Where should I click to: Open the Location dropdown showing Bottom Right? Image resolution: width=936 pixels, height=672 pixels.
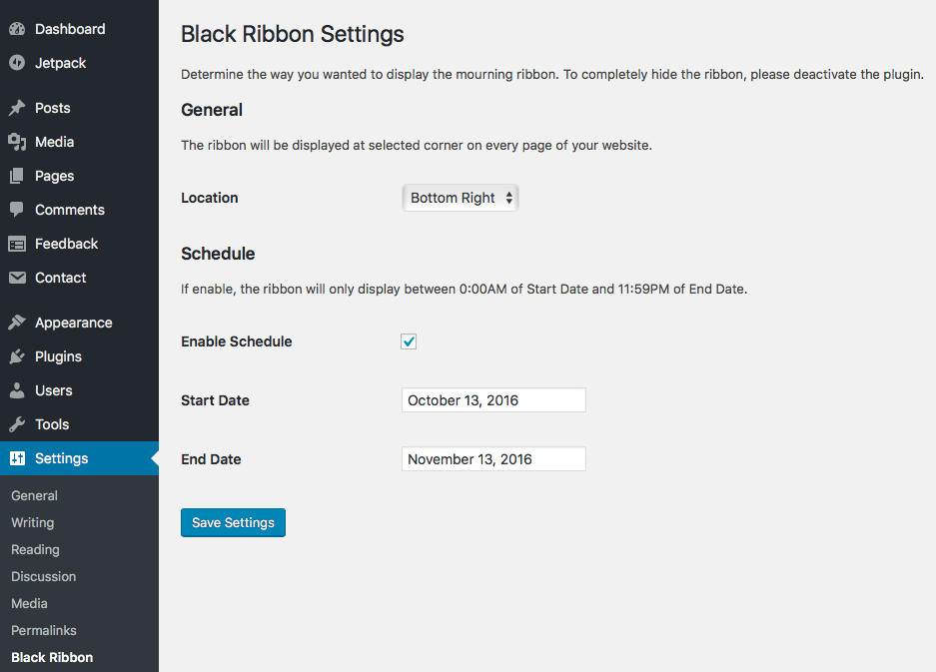pos(461,198)
